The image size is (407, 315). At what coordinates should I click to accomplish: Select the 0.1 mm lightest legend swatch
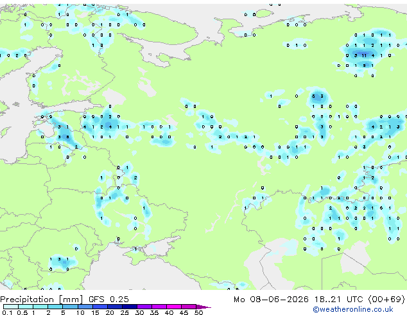coord(11,307)
